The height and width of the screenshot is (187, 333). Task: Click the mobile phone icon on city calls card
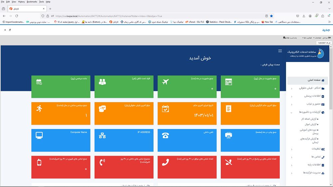pos(39,162)
